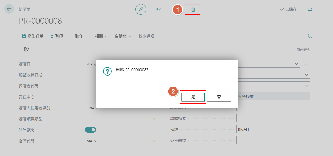Screen dimensions: 333x156
Task: Open the 動作 menu
Action: point(81,36)
